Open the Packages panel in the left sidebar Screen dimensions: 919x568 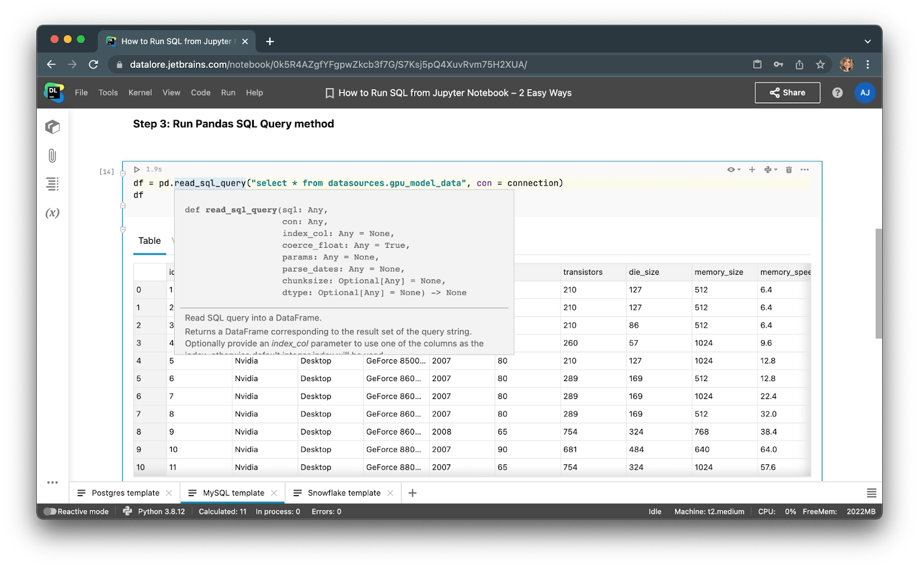(52, 127)
